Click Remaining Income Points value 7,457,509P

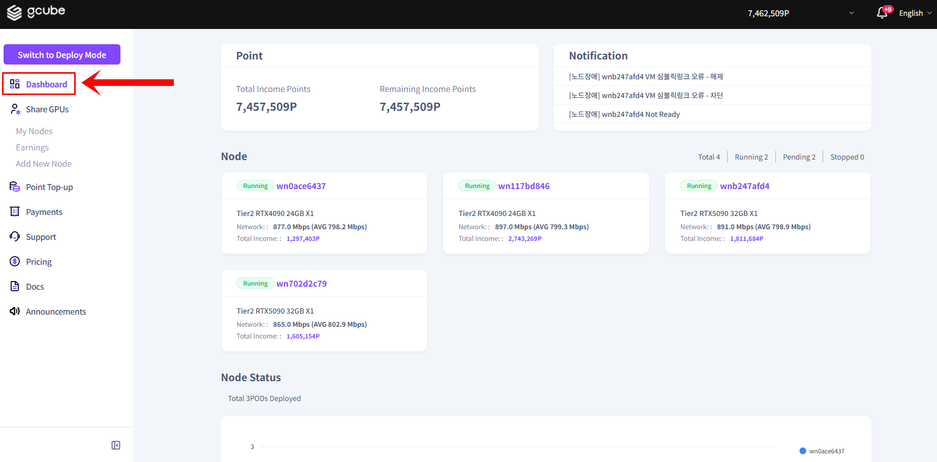tap(410, 107)
